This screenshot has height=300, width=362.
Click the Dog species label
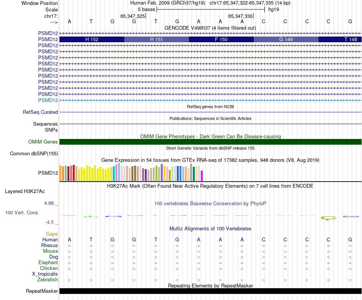pyautogui.click(x=53, y=257)
